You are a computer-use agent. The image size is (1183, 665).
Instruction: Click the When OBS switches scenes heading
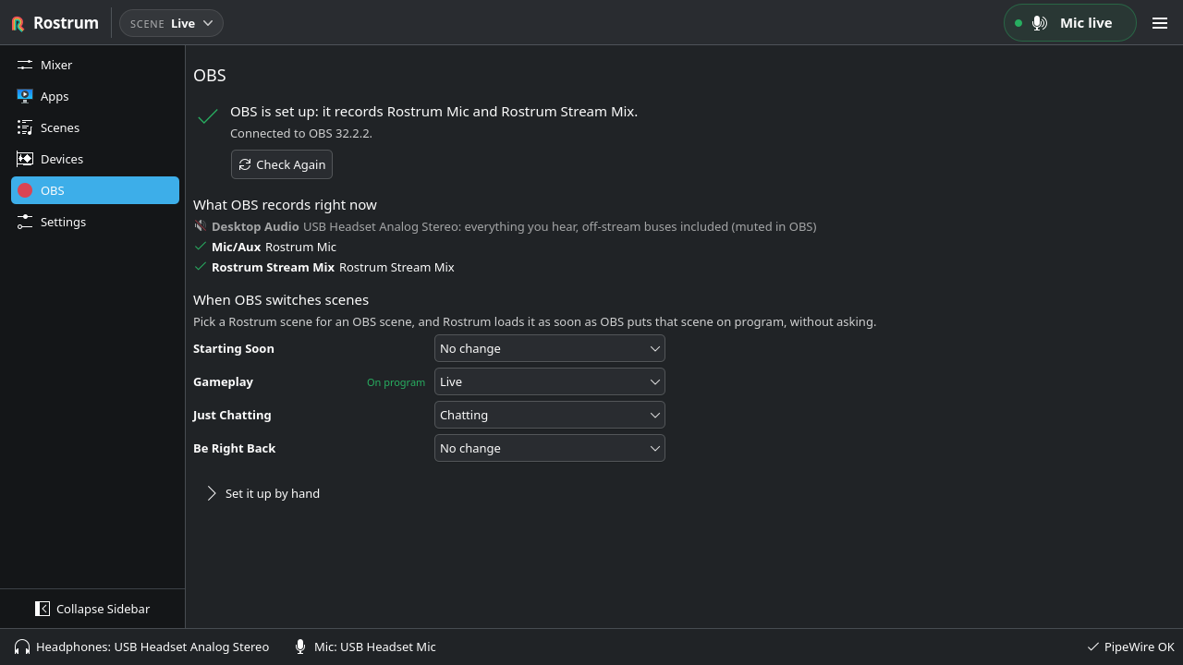(x=281, y=299)
